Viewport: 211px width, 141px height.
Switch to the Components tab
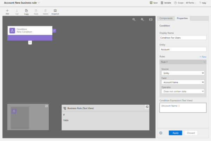pos(166,18)
